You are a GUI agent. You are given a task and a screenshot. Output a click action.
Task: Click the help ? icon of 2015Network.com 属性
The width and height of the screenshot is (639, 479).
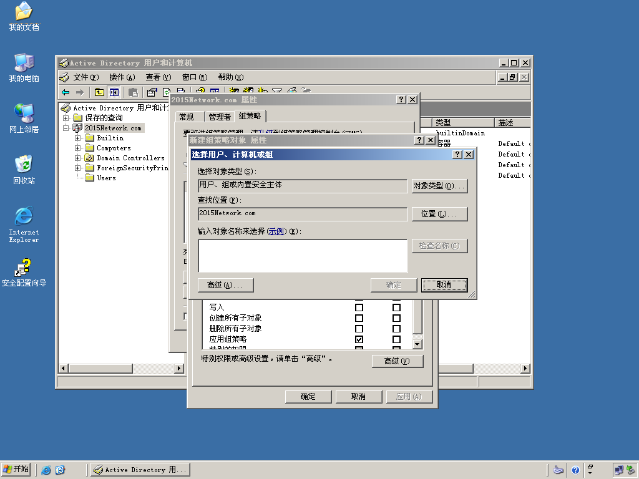[x=401, y=99]
